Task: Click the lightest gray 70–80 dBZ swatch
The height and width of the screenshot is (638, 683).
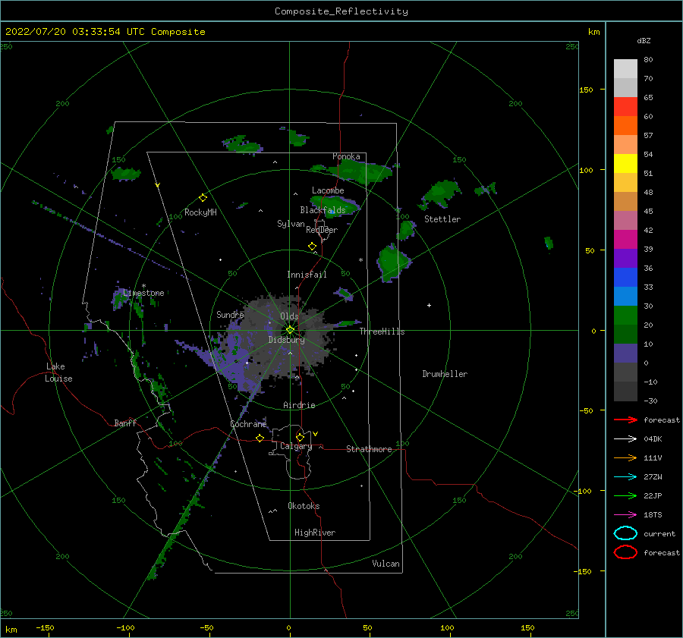Action: point(625,69)
